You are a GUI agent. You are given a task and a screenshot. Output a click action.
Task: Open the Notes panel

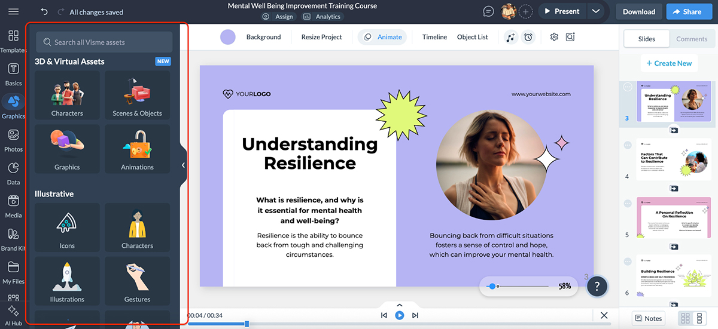click(x=649, y=318)
